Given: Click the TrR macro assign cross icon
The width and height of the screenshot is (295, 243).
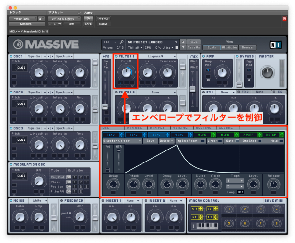Looking at the screenshot, I should 216,217.
